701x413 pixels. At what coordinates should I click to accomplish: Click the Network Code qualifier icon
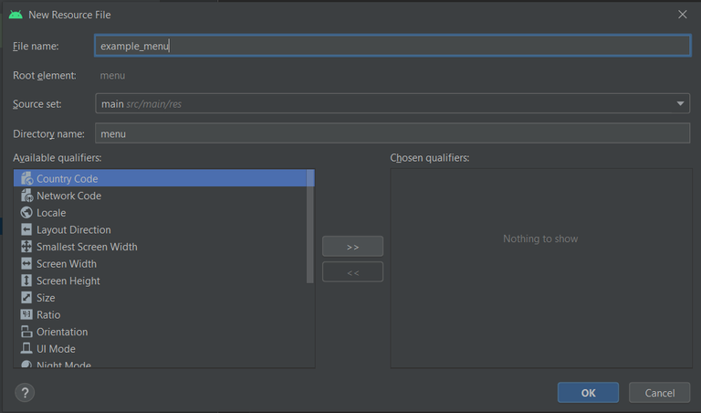(x=26, y=196)
